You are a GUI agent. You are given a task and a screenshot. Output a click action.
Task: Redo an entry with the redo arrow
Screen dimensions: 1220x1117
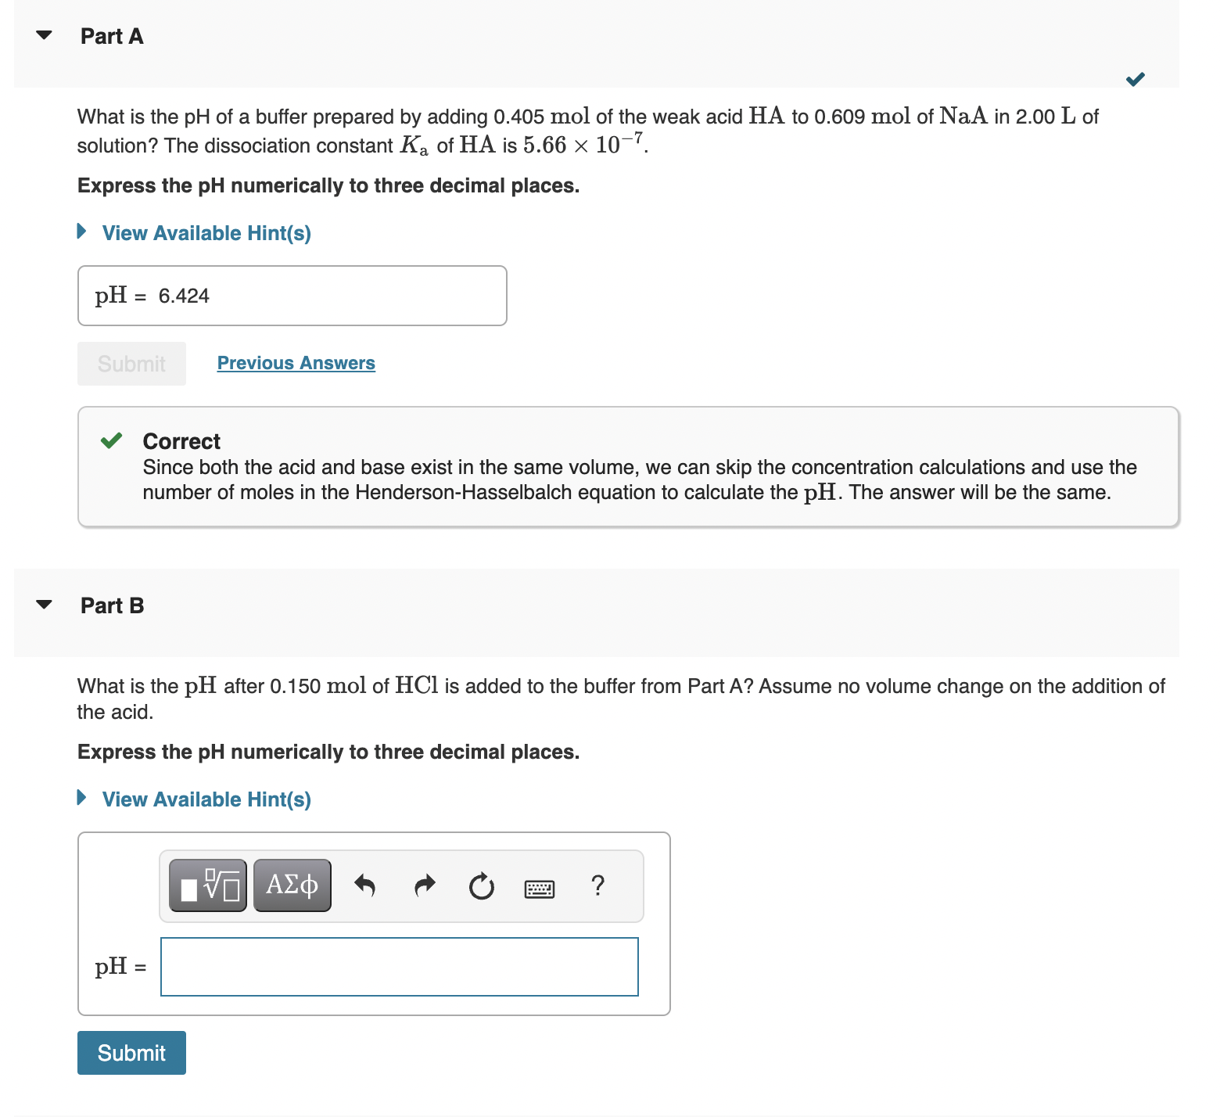pos(424,886)
